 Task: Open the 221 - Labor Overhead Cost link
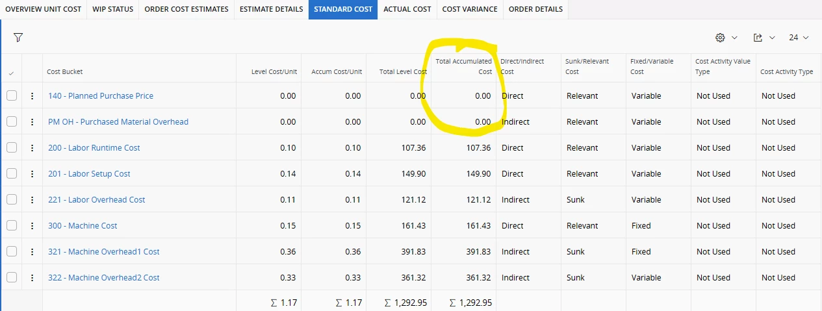click(x=97, y=200)
